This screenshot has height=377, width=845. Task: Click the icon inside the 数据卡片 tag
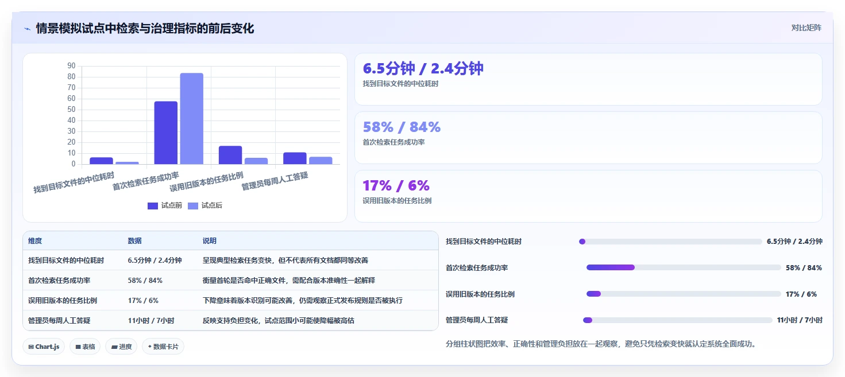[150, 347]
